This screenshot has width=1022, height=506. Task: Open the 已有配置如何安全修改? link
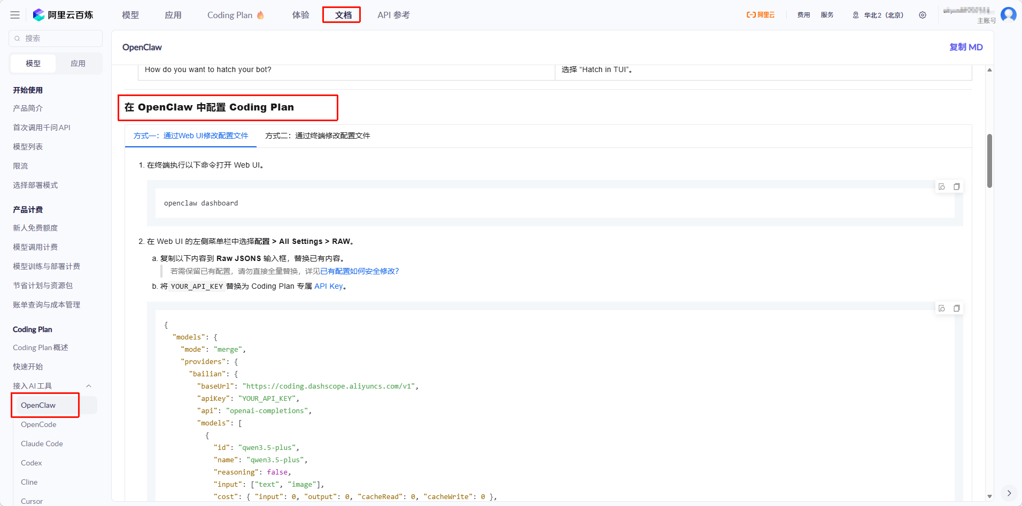click(360, 271)
